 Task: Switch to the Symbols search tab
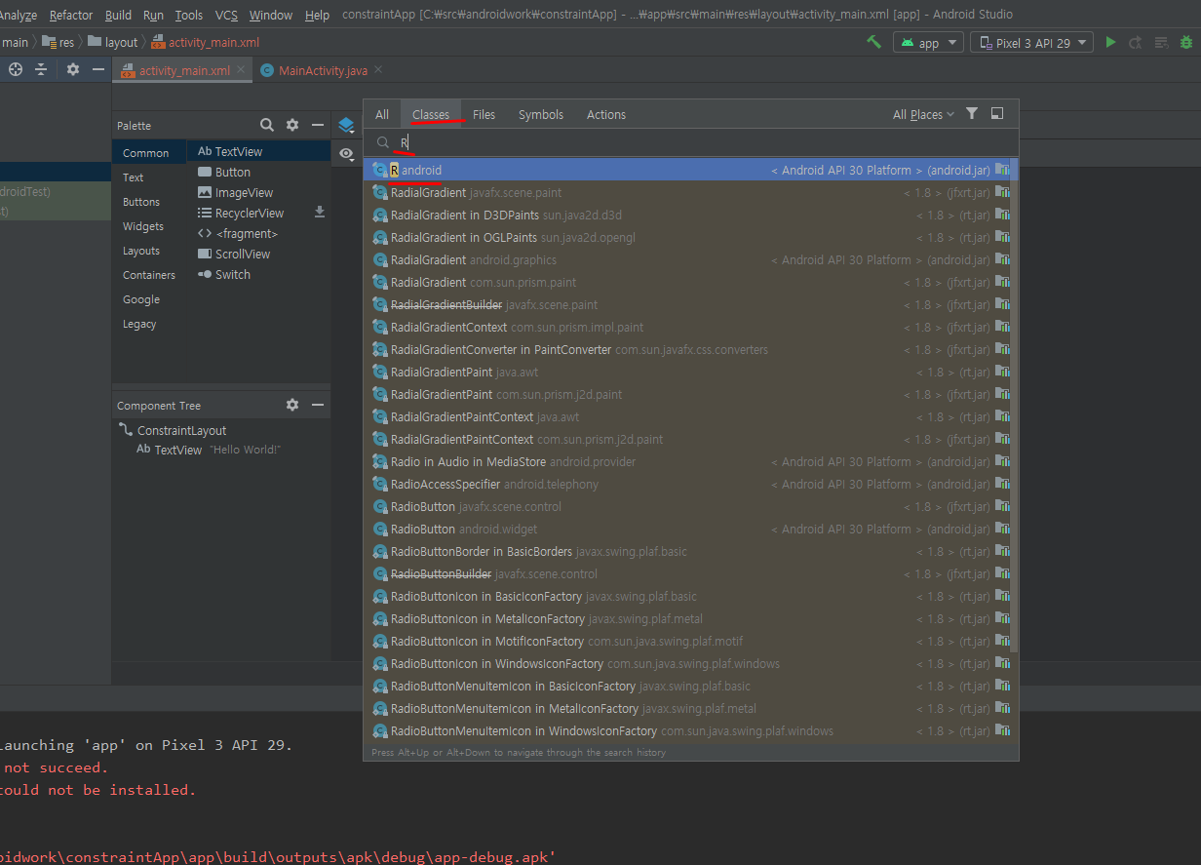(541, 114)
